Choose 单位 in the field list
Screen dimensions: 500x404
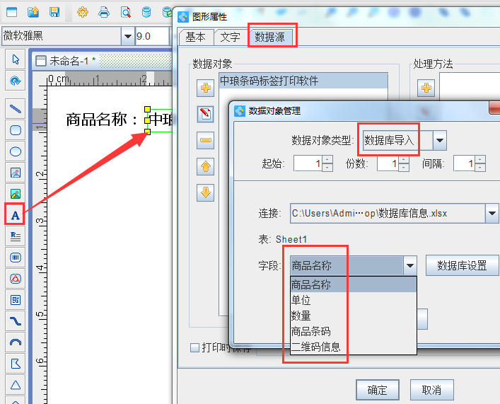click(x=354, y=300)
